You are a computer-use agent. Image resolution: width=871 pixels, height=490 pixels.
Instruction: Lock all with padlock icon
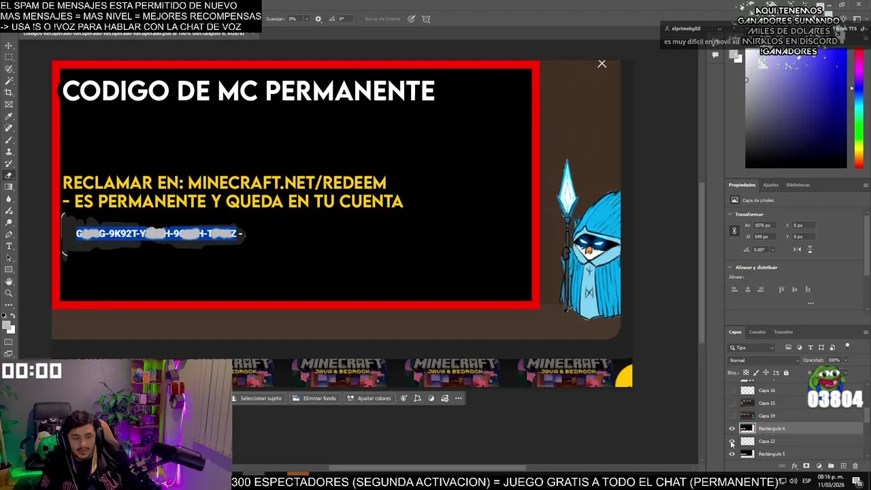click(786, 373)
